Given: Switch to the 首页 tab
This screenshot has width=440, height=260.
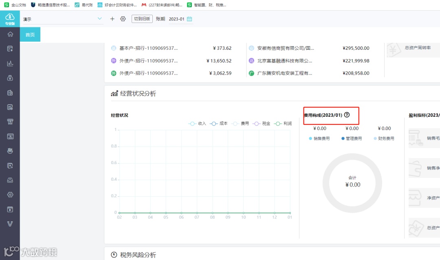Looking at the screenshot, I should 30,35.
